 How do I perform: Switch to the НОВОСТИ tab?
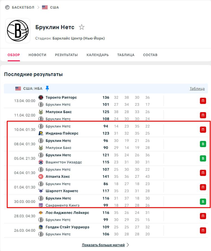click(37, 55)
